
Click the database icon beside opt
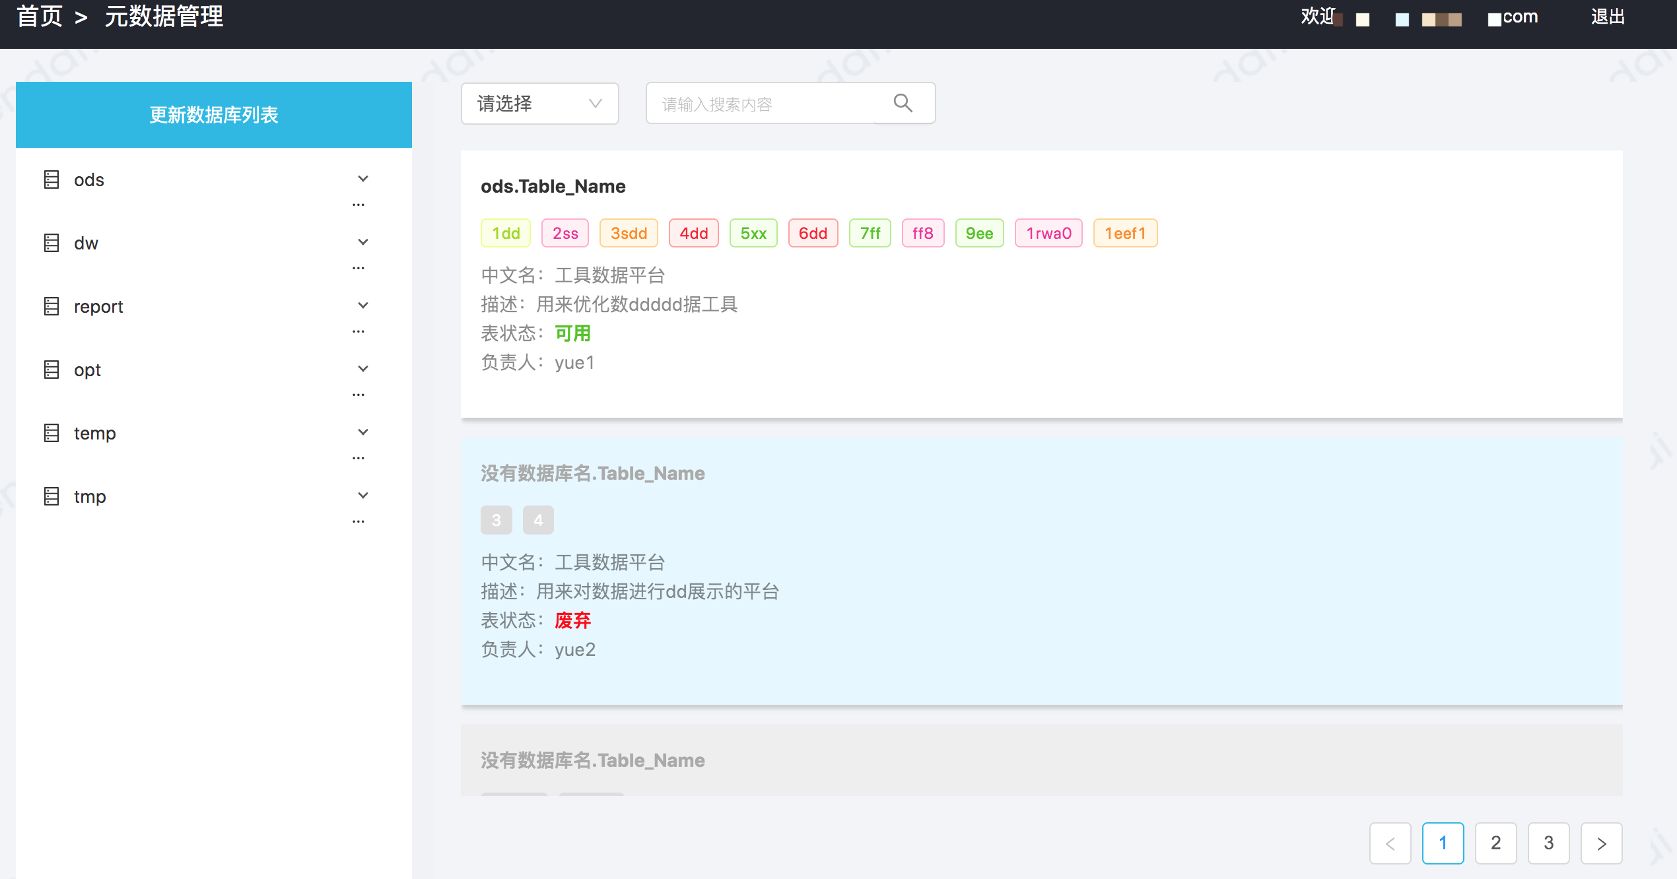click(x=51, y=370)
